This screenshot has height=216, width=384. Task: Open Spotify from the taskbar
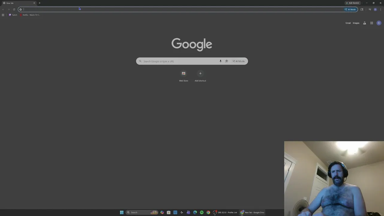(x=202, y=212)
